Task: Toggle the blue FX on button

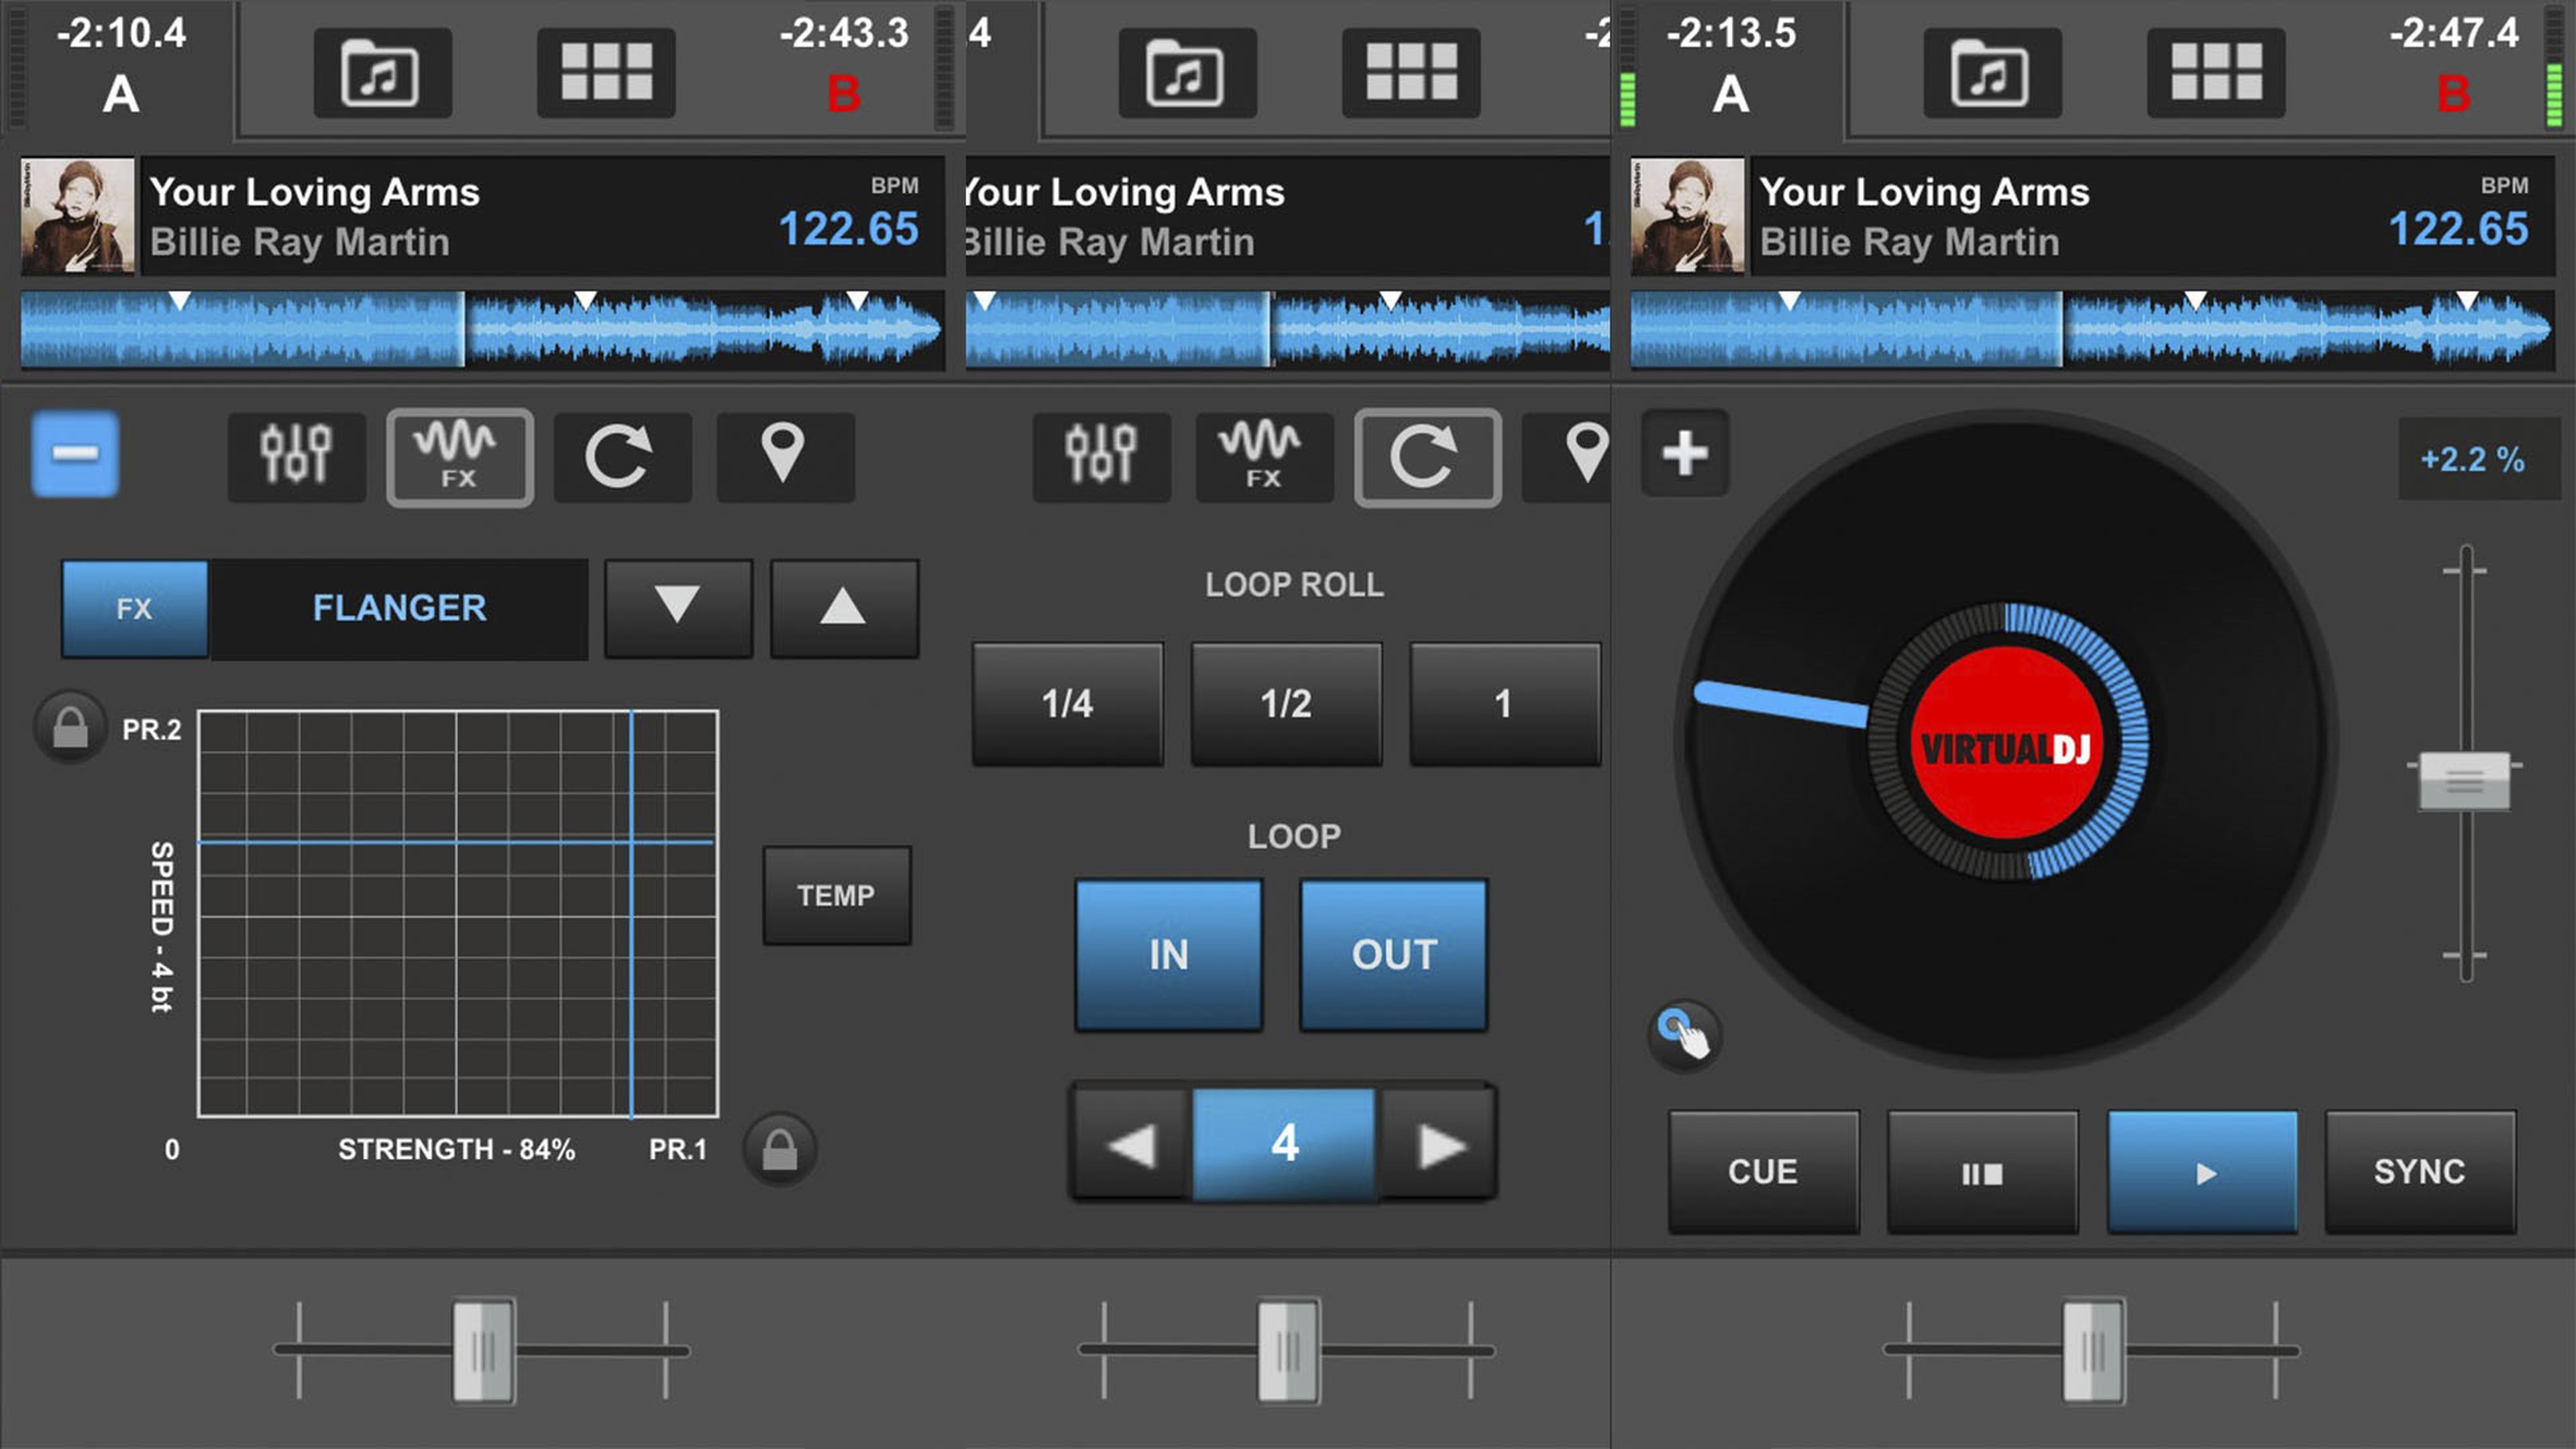Action: click(135, 608)
